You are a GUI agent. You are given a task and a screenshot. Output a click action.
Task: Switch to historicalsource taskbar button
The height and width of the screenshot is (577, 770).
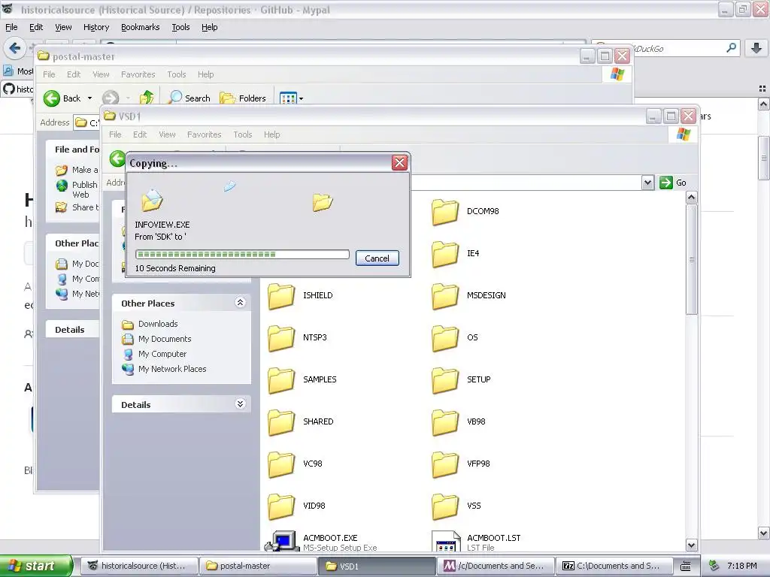139,566
